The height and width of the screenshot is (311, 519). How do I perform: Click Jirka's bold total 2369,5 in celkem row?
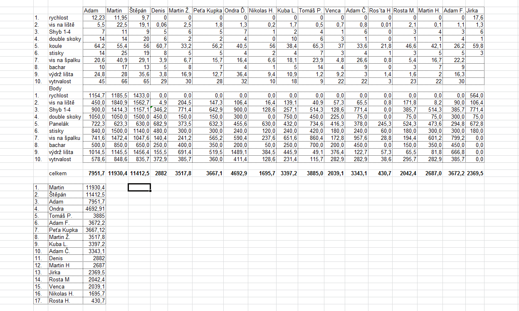pyautogui.click(x=475, y=173)
